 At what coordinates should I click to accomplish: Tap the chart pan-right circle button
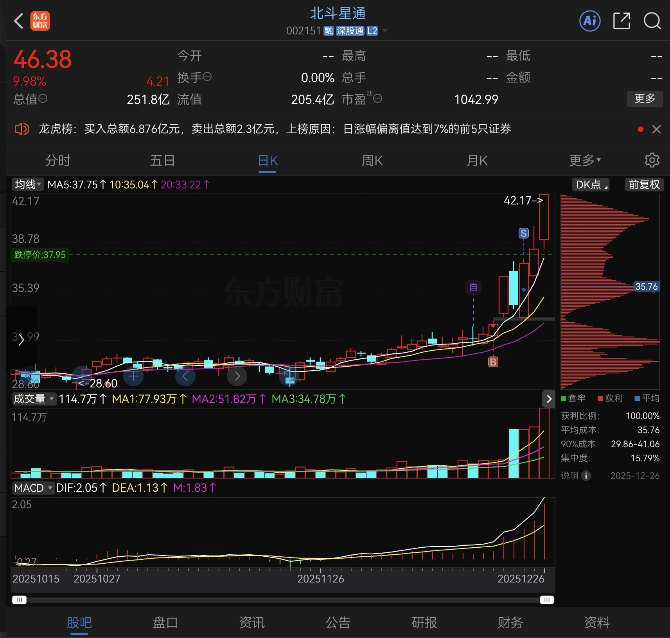(x=237, y=376)
